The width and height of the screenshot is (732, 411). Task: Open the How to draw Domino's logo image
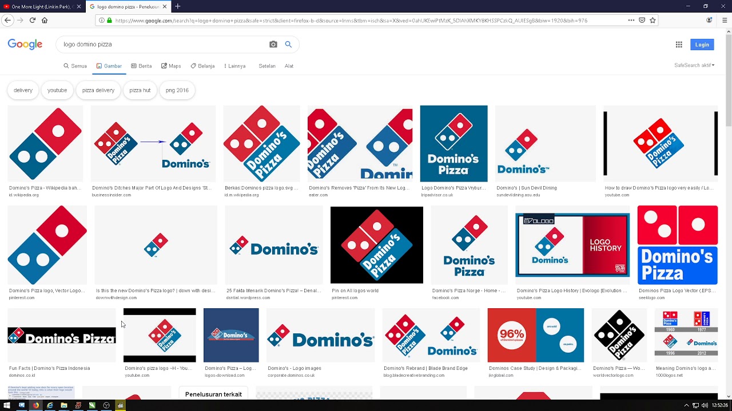click(x=661, y=143)
